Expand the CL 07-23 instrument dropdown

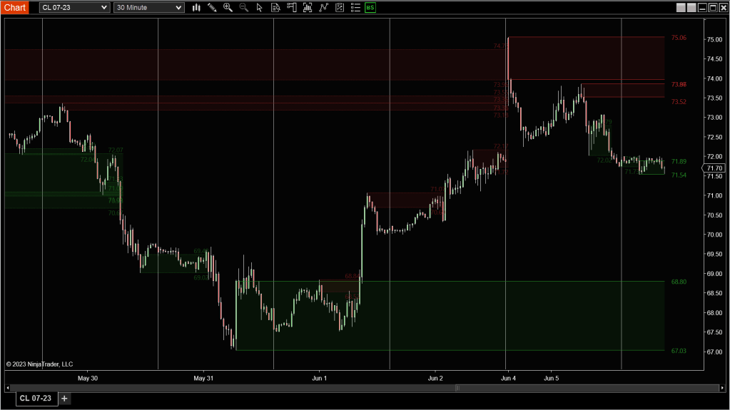point(104,7)
